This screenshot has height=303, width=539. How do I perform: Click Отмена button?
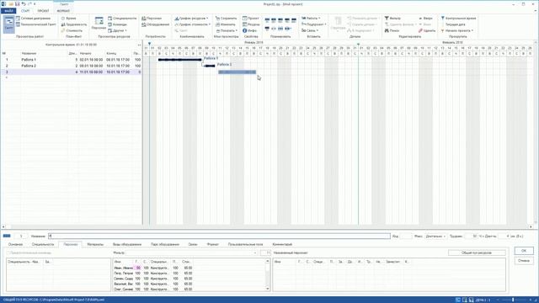tap(524, 261)
